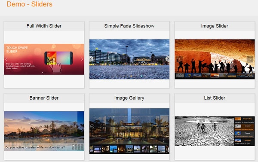This screenshot has width=258, height=162.
Task: Select the top-right navigation bullet in Banner Slider
Action: [x=82, y=146]
